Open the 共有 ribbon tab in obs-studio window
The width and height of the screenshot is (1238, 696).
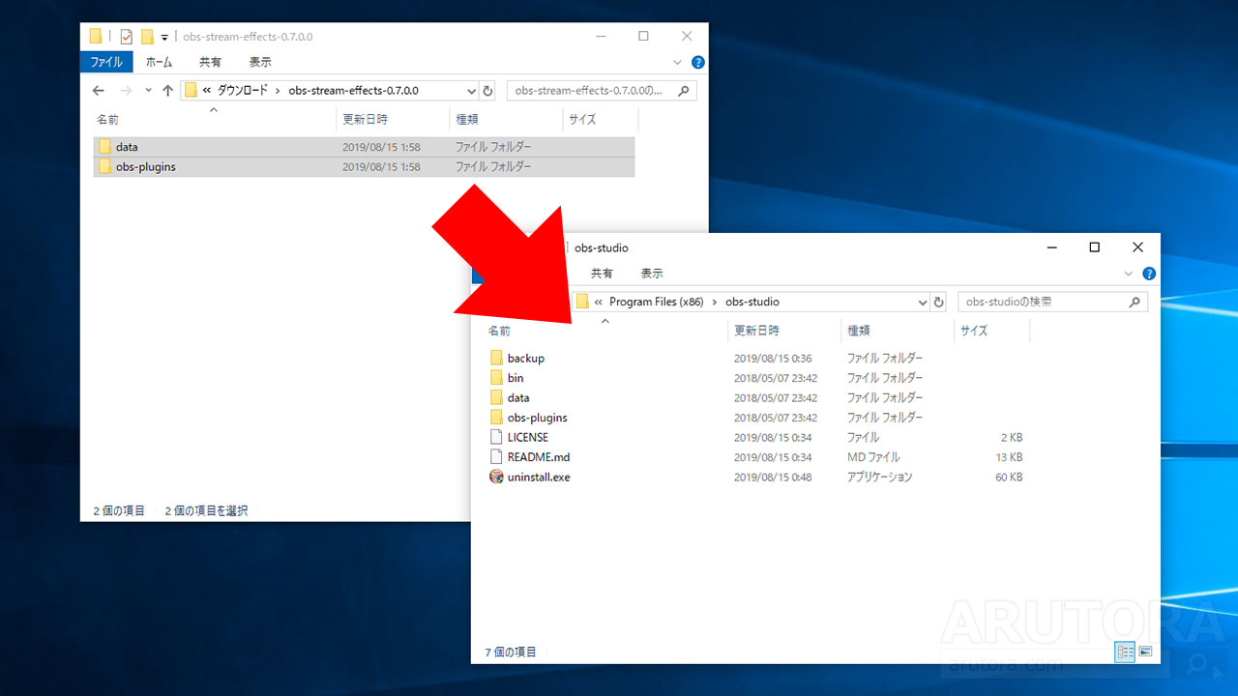(x=602, y=274)
